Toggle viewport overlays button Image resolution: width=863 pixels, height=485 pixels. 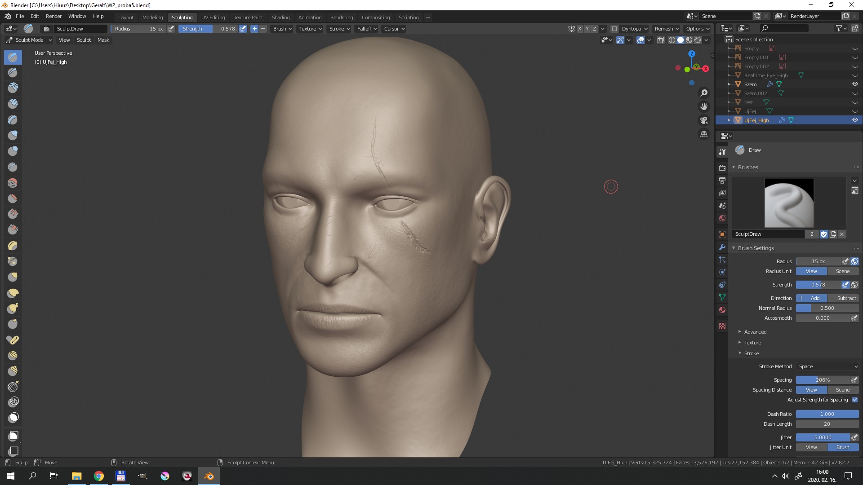point(641,40)
